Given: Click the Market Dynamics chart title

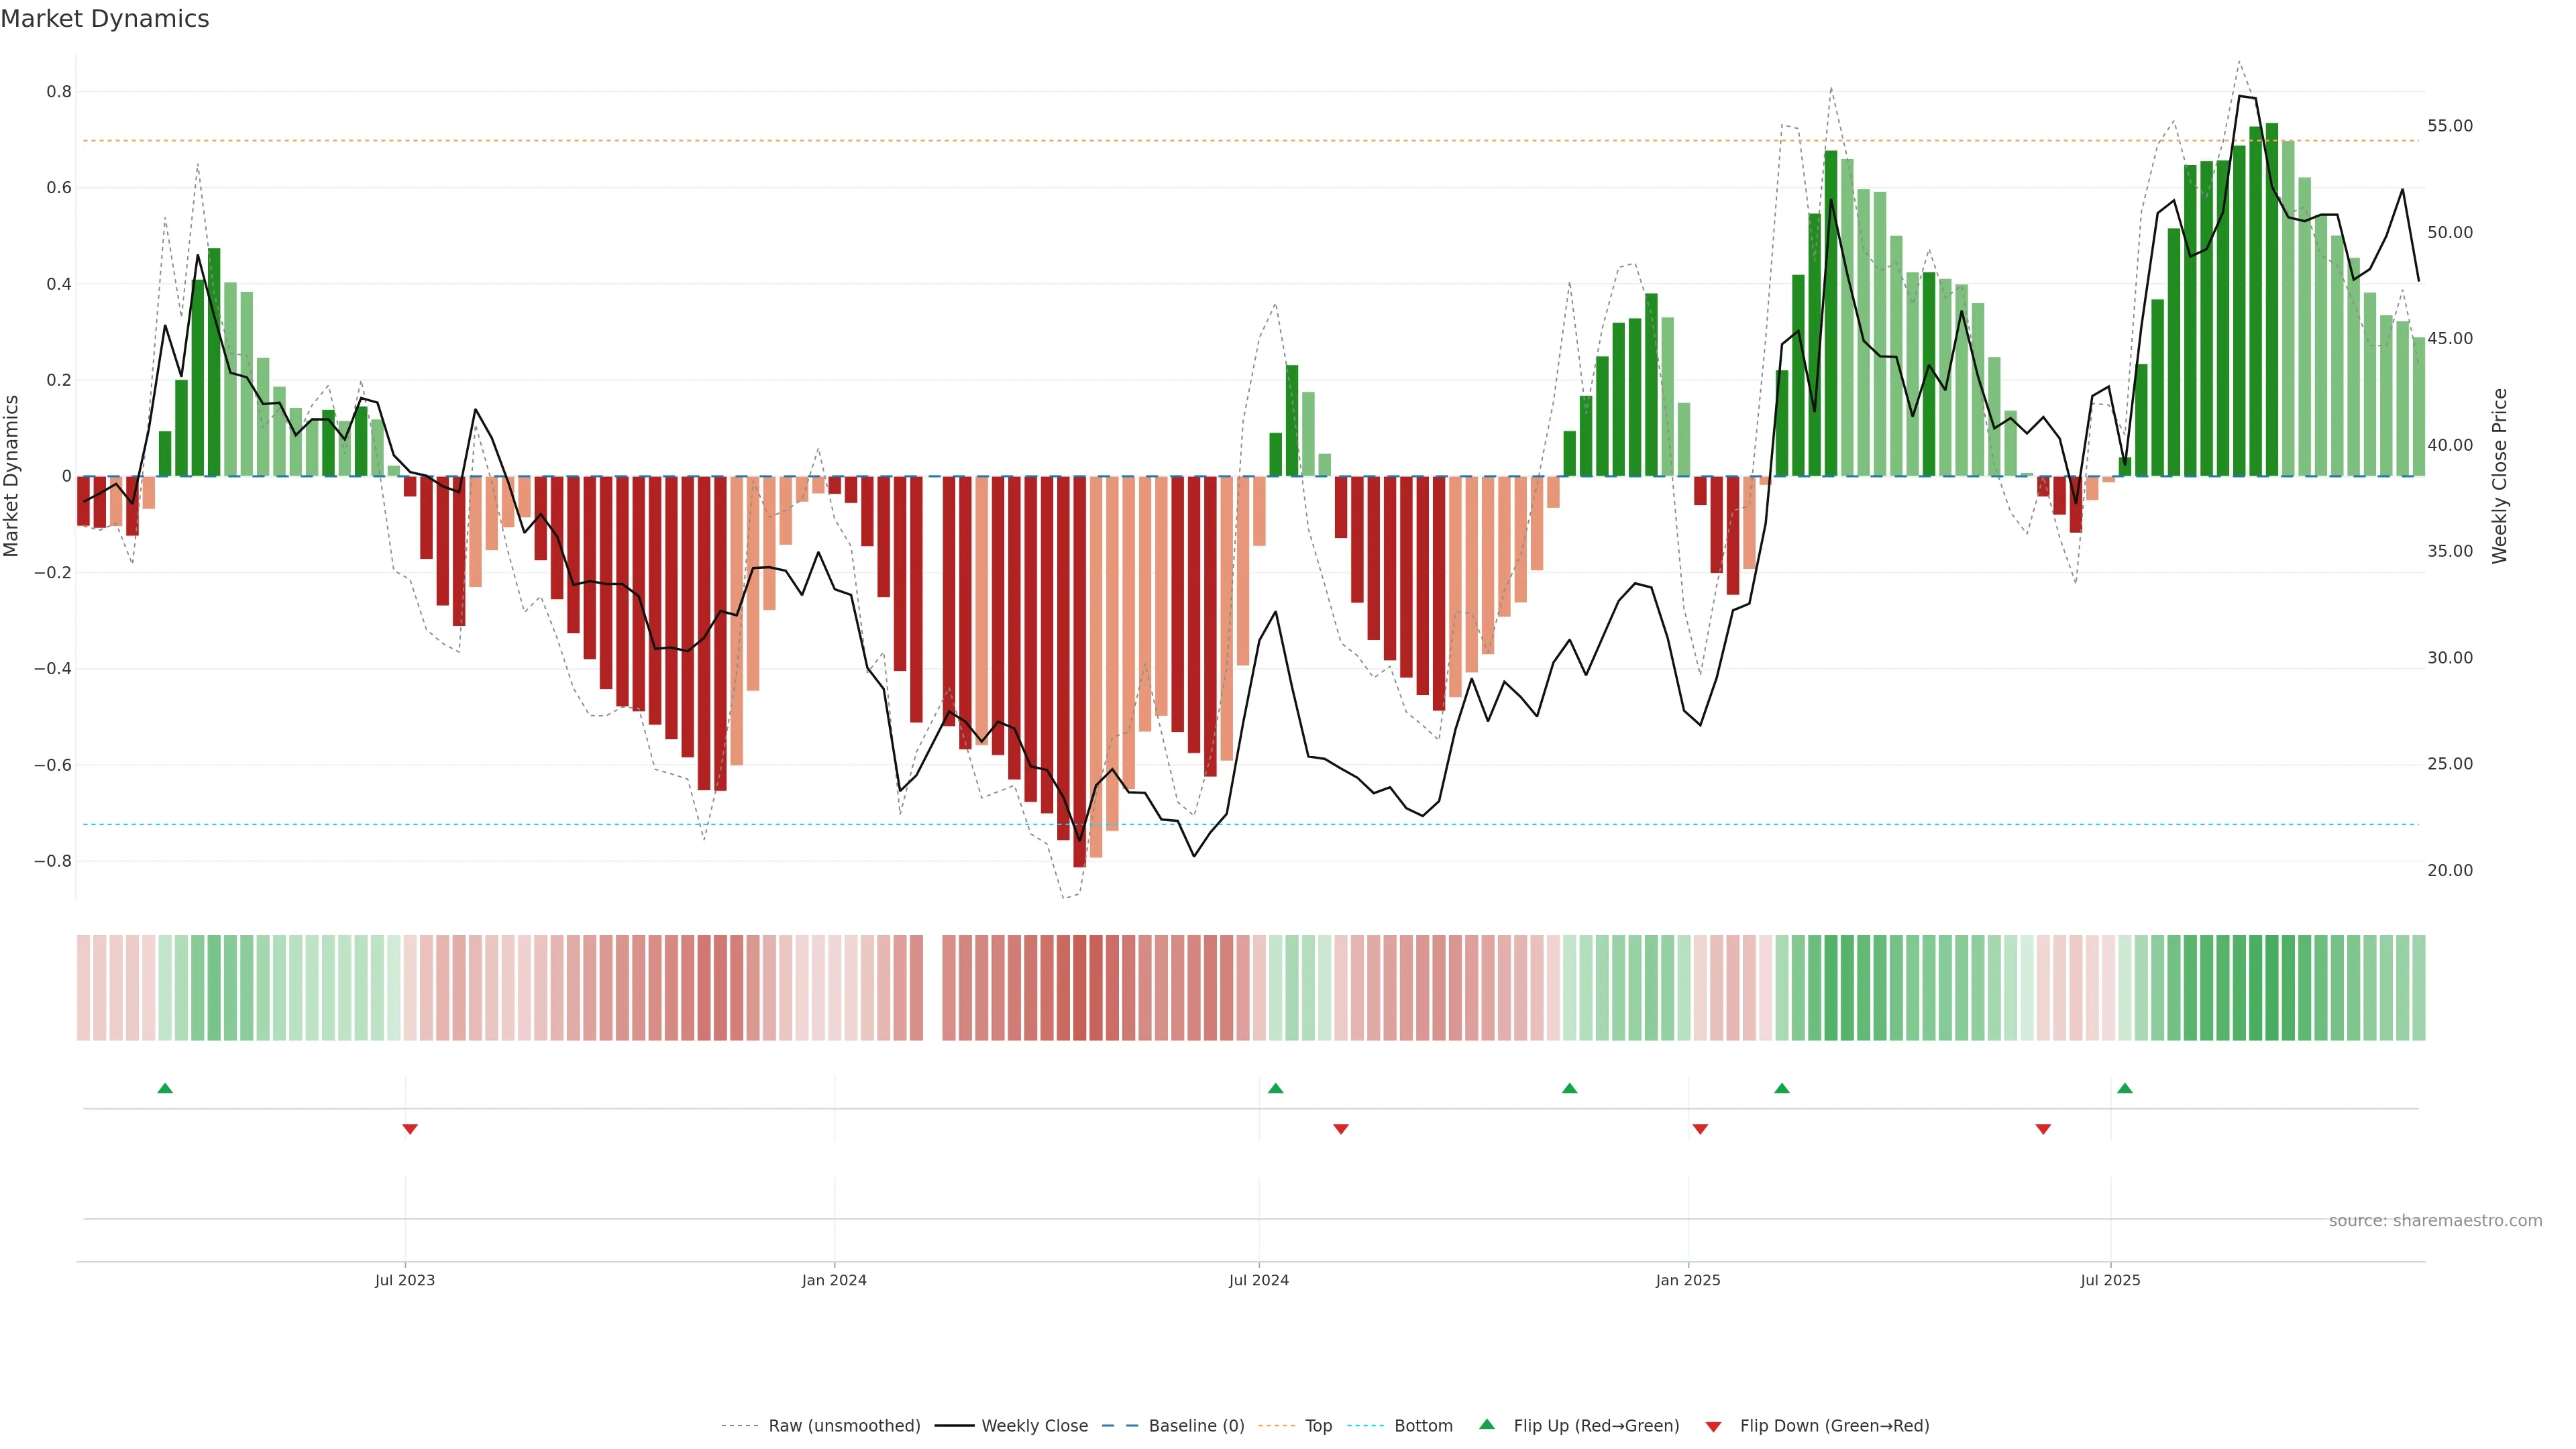Looking at the screenshot, I should [x=105, y=19].
